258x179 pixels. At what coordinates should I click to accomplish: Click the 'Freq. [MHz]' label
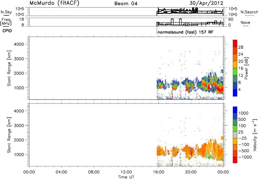(6, 22)
